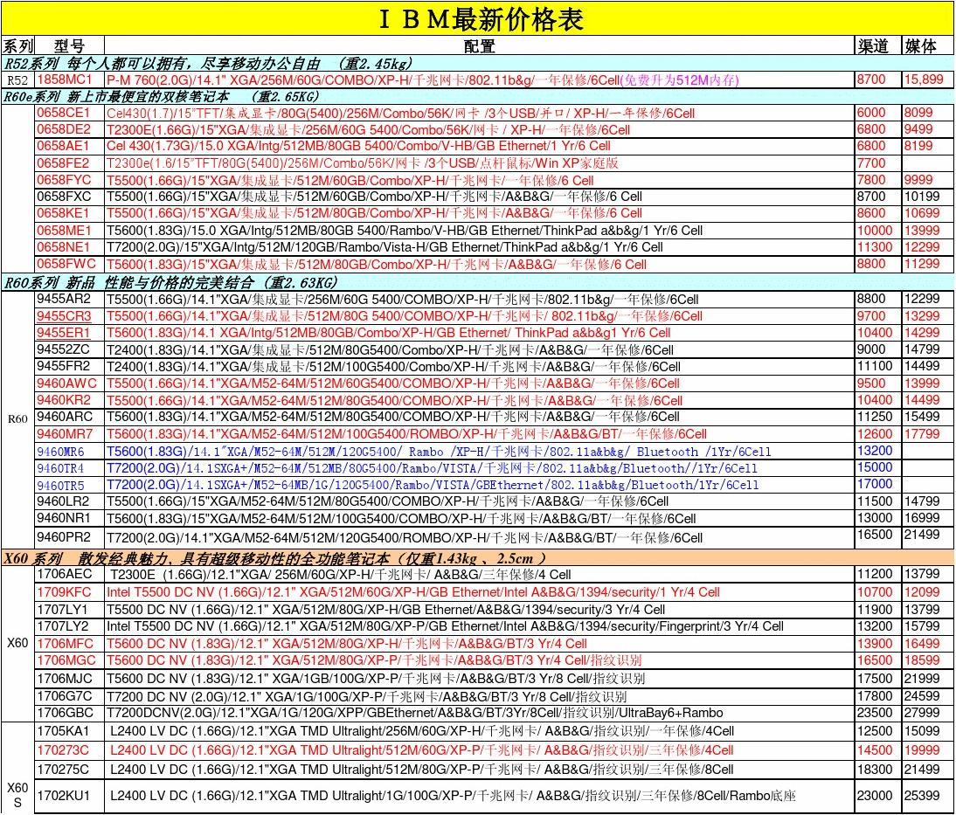Select media price 10199

click(x=922, y=197)
